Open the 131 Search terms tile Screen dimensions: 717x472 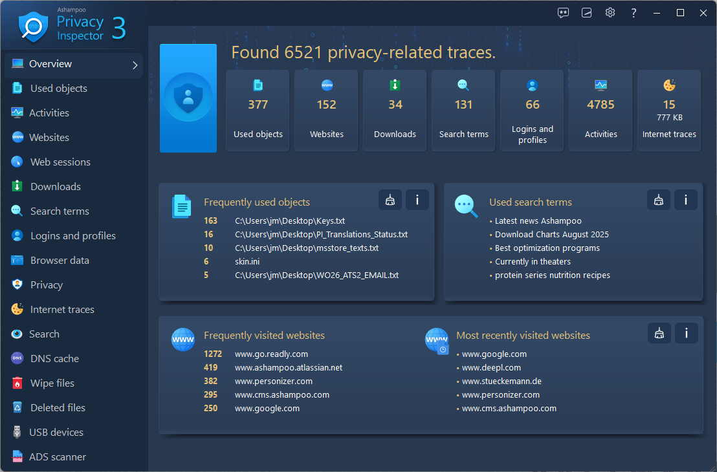[x=463, y=111]
